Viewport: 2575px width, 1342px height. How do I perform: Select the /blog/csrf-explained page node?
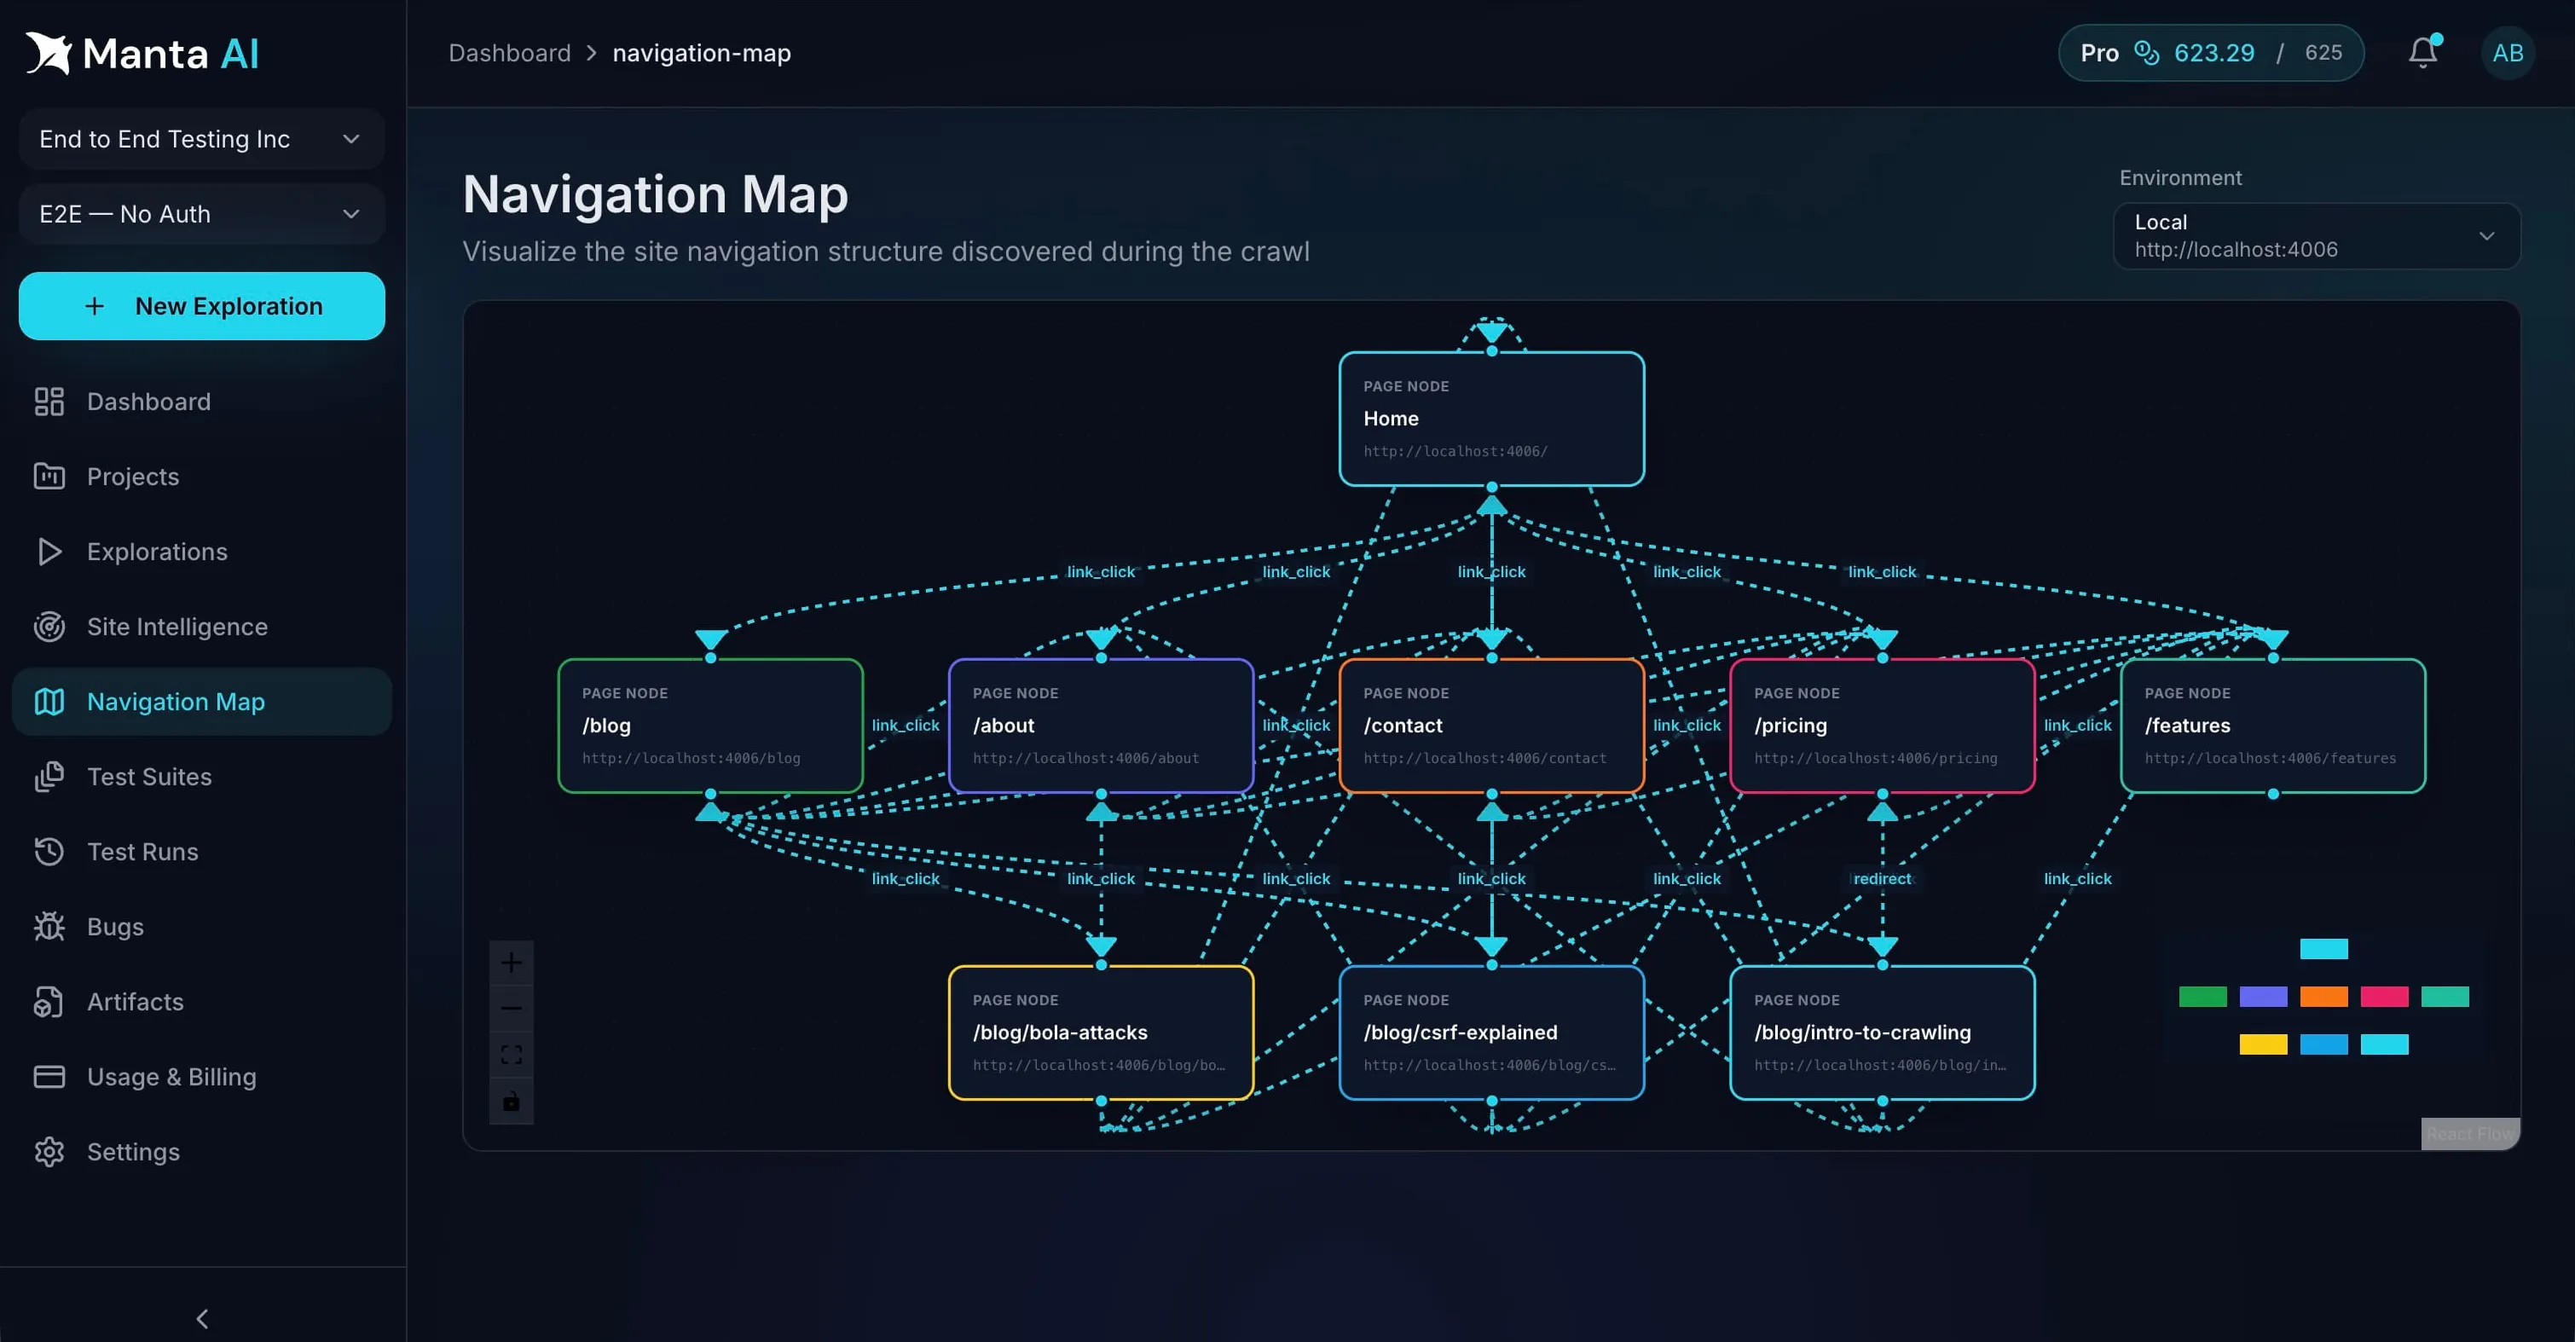point(1491,1033)
